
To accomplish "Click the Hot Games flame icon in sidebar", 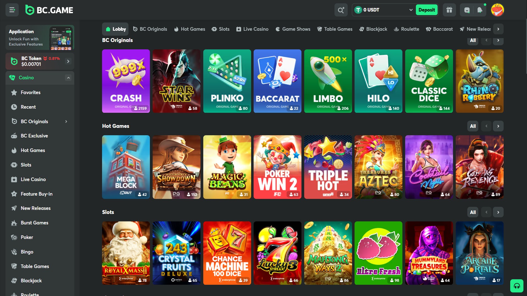I will 14,150.
